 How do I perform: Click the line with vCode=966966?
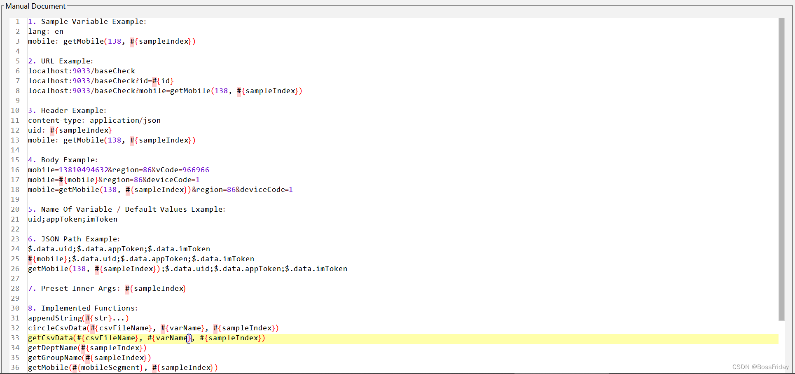tap(119, 170)
